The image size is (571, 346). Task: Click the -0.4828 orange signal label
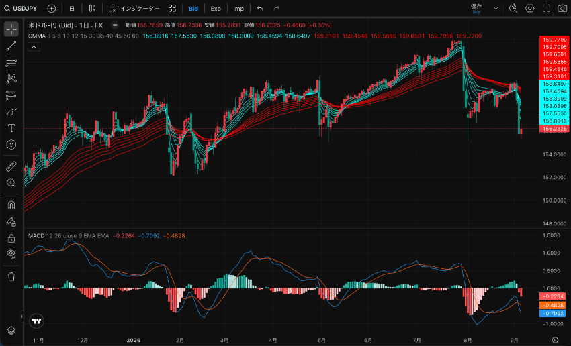pos(552,305)
